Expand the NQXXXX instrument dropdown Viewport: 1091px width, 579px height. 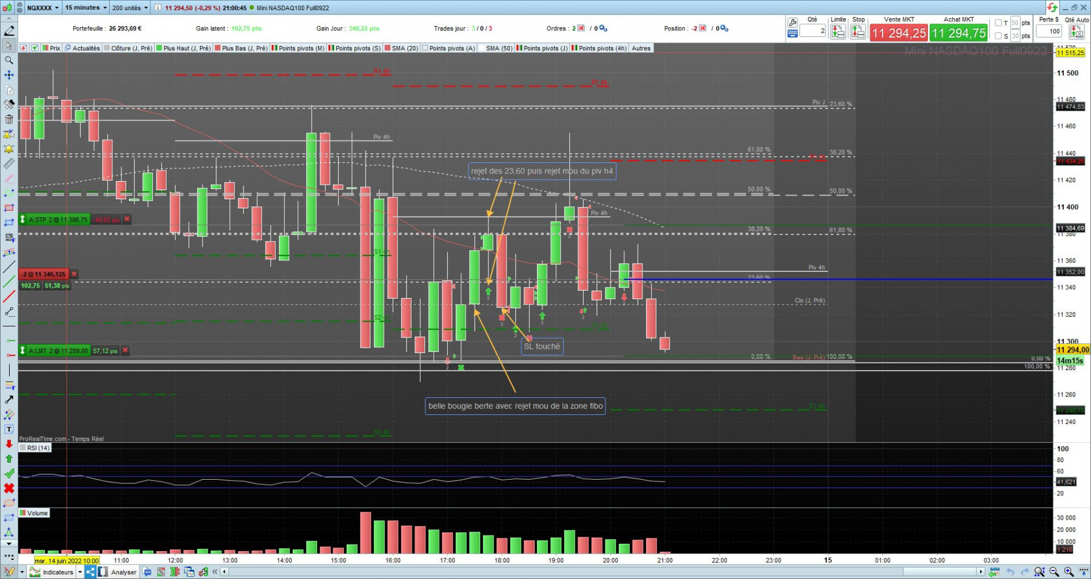pyautogui.click(x=43, y=8)
